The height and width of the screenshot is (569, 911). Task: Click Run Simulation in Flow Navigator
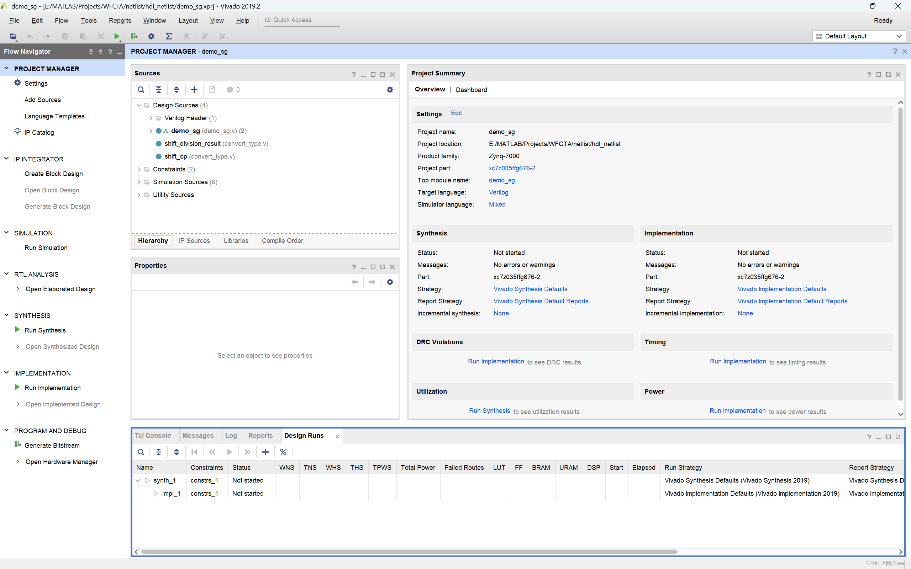46,248
